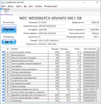Click the Наихудш... column header
This screenshot has width=101, height=104.
[64, 49]
